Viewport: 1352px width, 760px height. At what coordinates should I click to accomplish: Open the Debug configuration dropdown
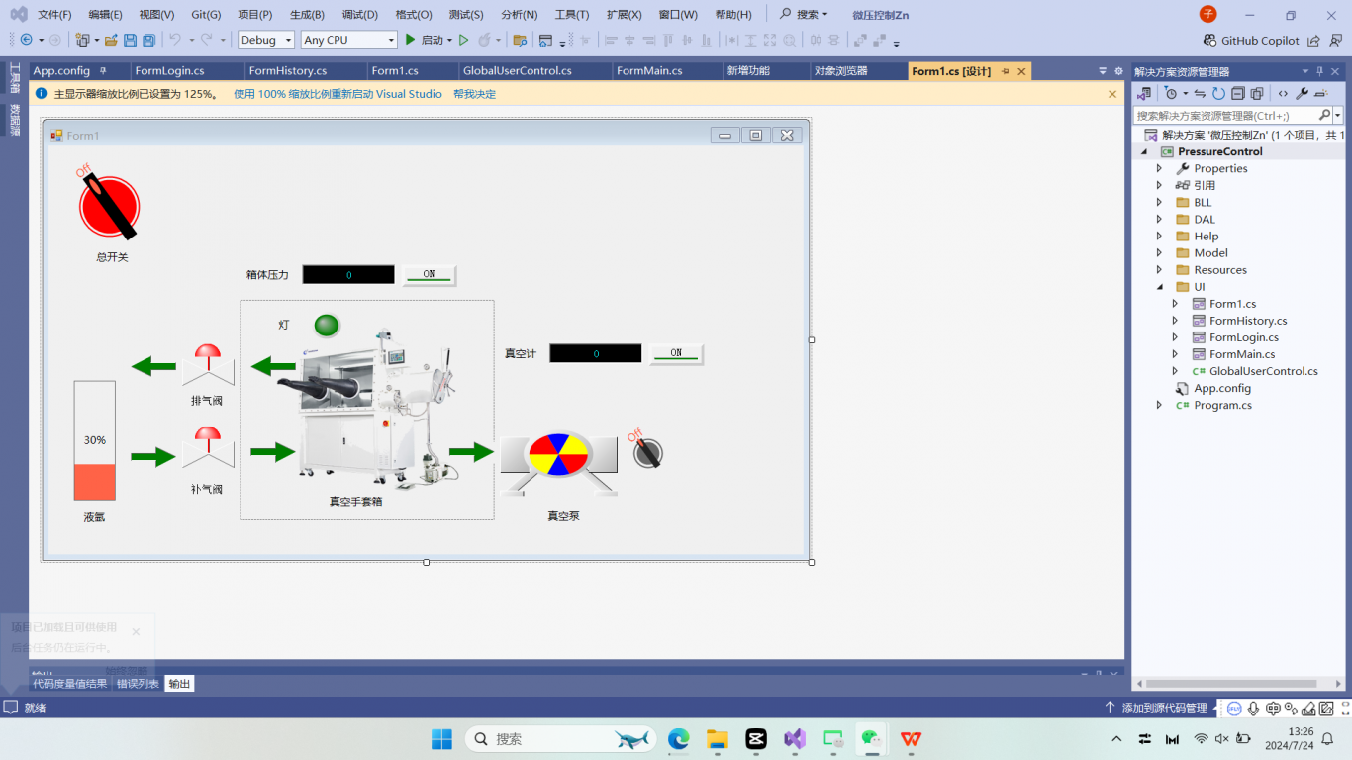pyautogui.click(x=266, y=40)
